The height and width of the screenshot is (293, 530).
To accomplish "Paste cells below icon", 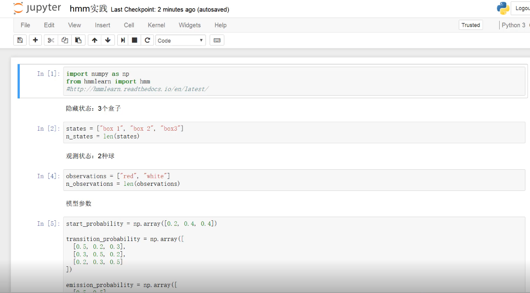I will click(x=78, y=40).
